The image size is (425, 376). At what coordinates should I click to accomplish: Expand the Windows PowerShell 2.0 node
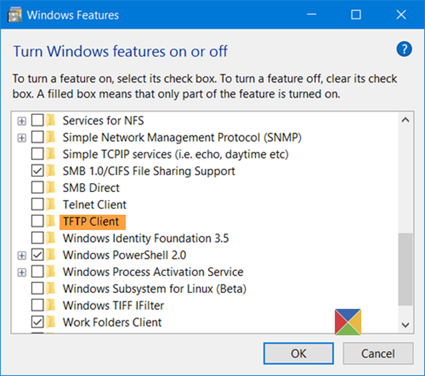[22, 255]
